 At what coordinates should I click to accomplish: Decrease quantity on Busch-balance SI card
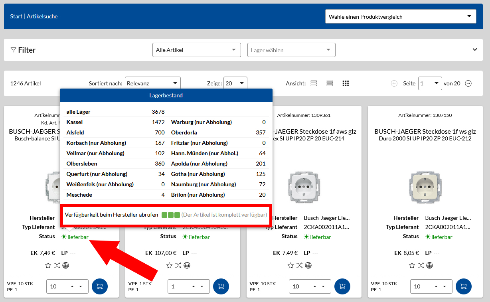pos(81,286)
